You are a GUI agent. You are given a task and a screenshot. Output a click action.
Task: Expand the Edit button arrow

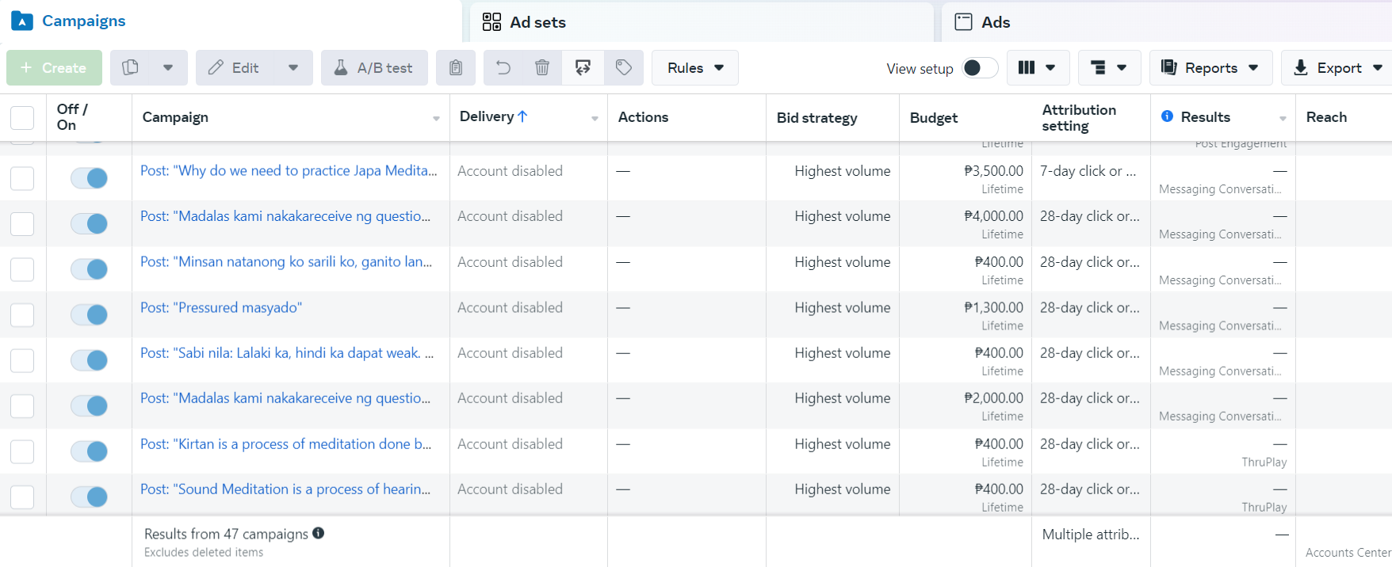coord(293,68)
